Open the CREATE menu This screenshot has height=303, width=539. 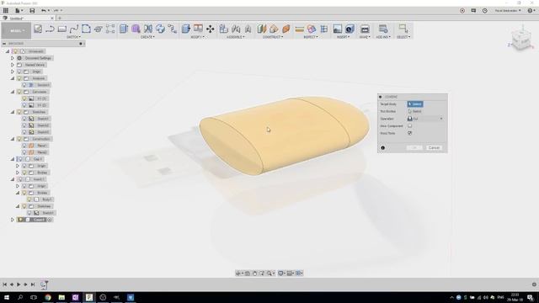147,37
